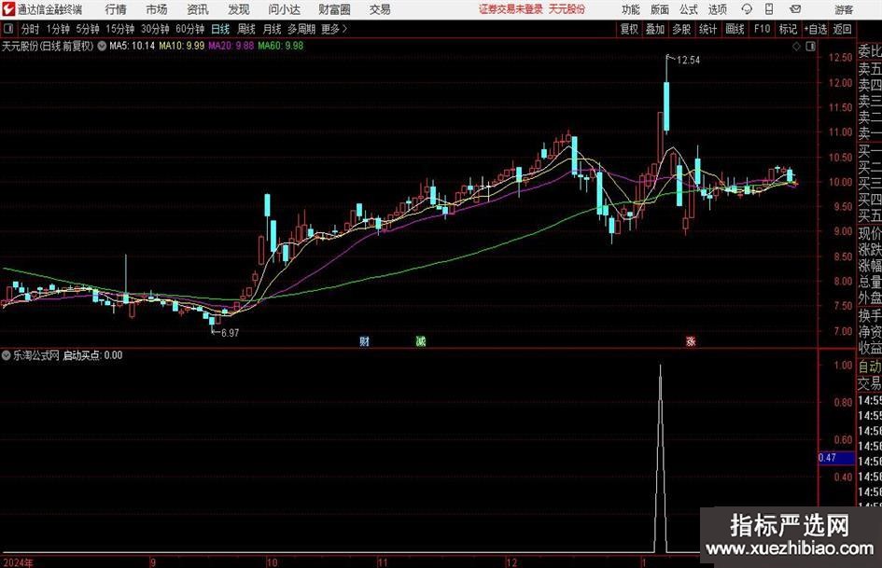The height and width of the screenshot is (568, 882).
Task: Click the diamond icon above the chart
Action: [796, 47]
